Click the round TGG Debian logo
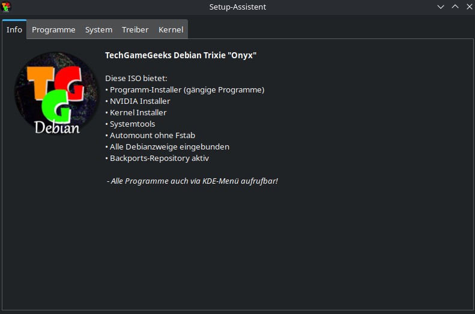Screen dimensions: 475x314 [57, 93]
